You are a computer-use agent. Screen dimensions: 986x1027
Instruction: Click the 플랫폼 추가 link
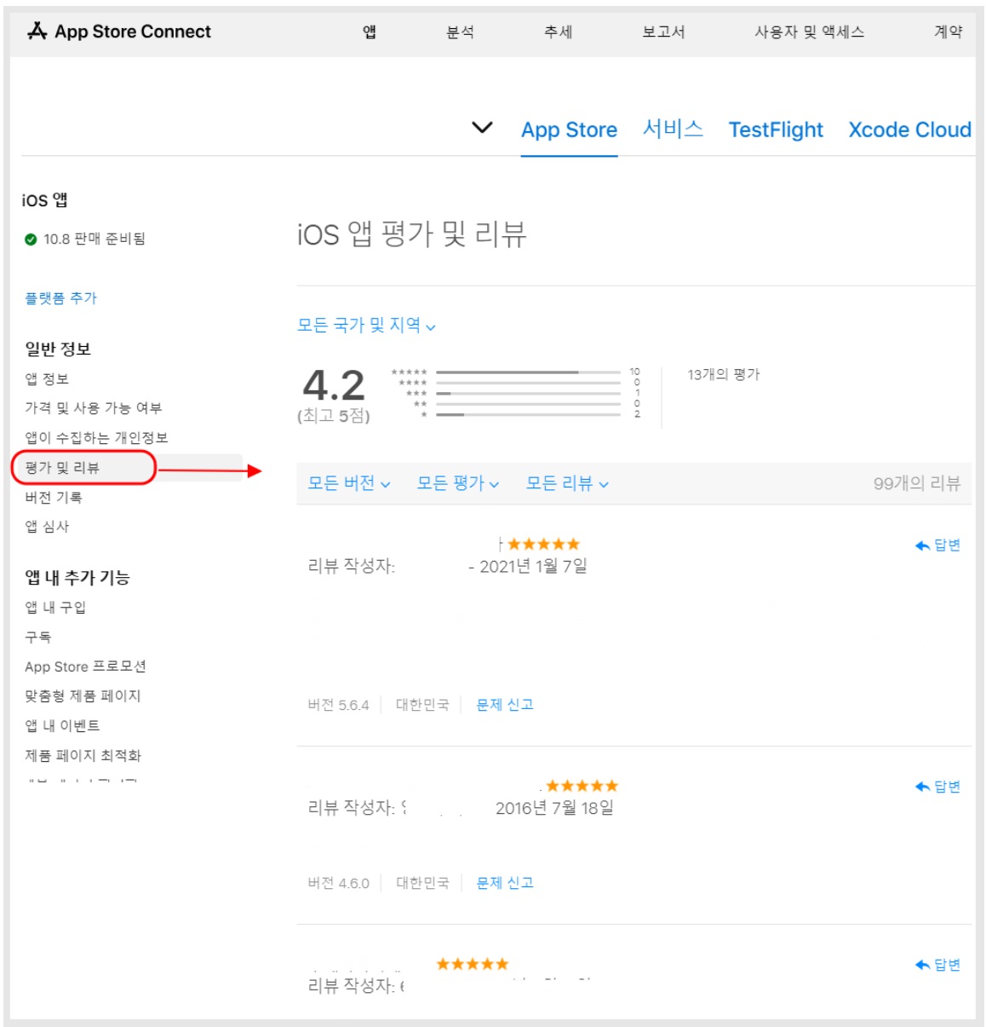click(60, 297)
